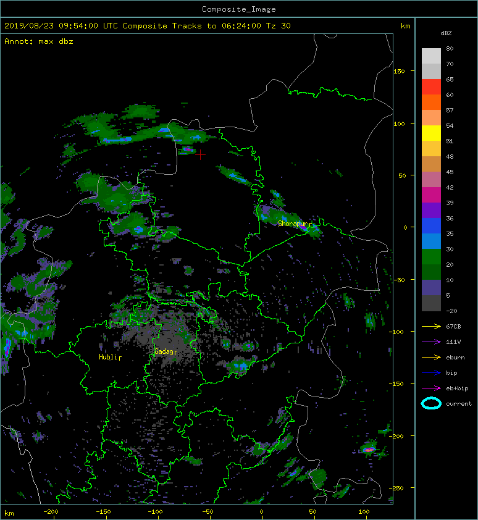Click the Composite_Image title text

(239, 9)
